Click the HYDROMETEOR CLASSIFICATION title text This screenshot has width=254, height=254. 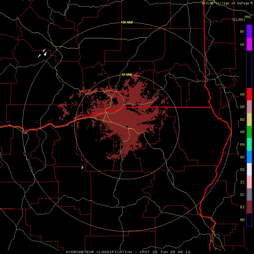99,252
